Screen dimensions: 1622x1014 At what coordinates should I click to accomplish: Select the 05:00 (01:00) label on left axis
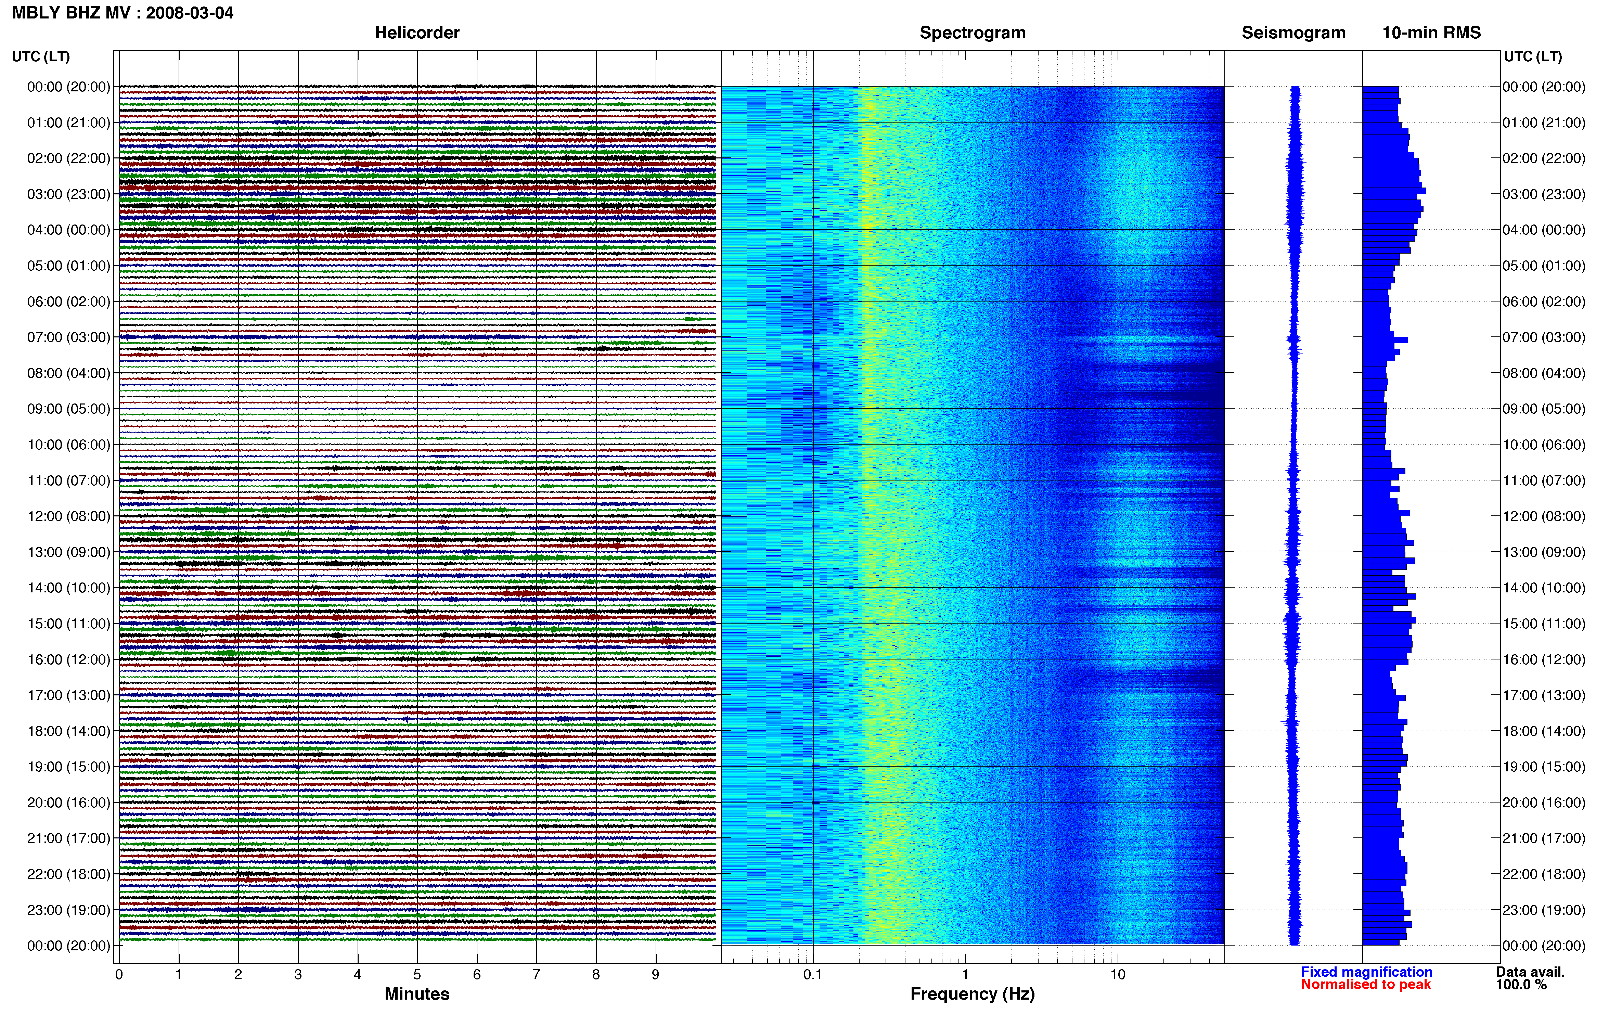[68, 266]
